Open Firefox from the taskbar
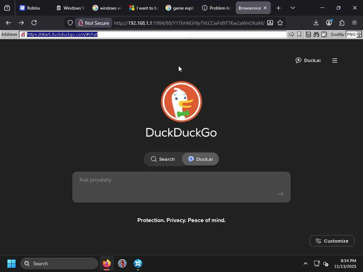363x272 pixels. click(x=107, y=263)
